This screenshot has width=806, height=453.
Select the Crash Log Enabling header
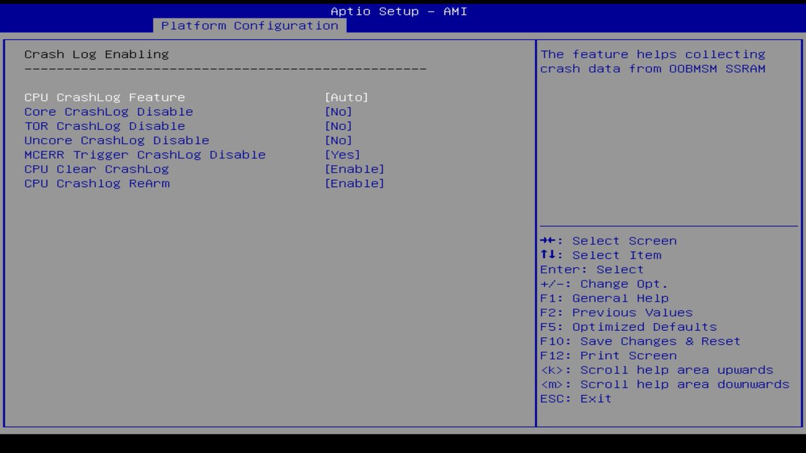pos(96,54)
